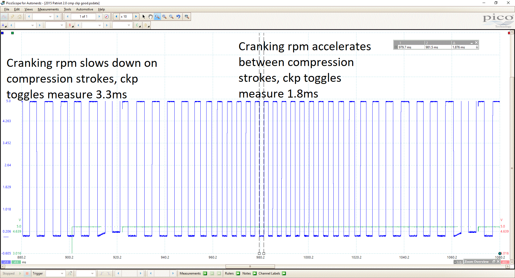The width and height of the screenshot is (515, 278).
Task: Toggle Rulers visibility in the status bar
Action: 238,273
